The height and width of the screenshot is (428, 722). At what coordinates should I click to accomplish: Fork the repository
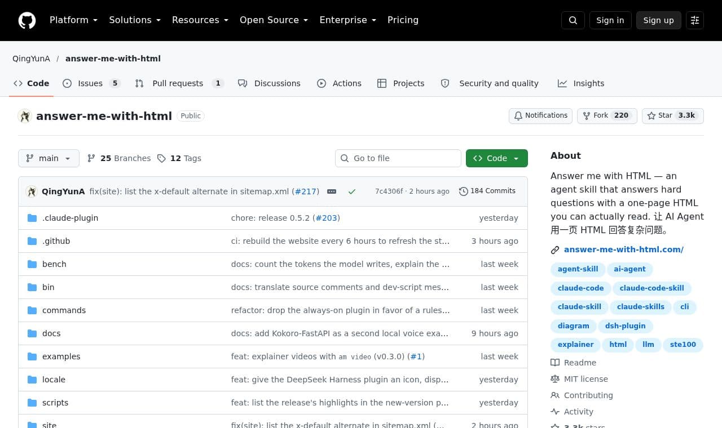point(607,116)
